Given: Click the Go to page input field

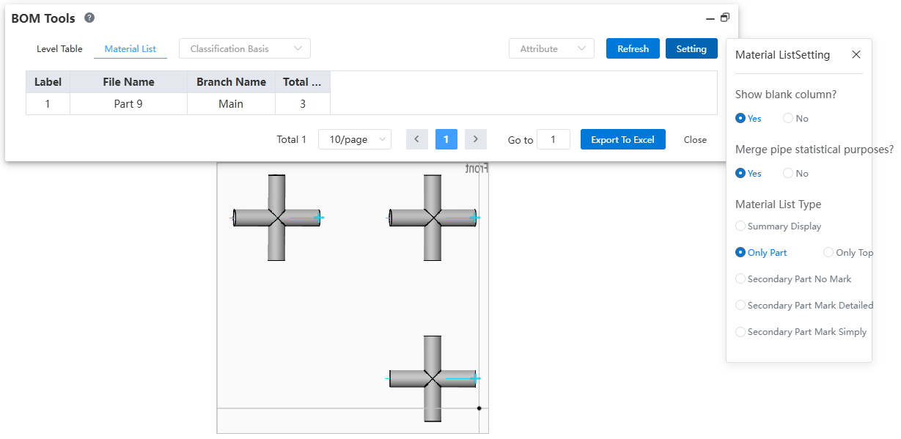Looking at the screenshot, I should point(553,139).
